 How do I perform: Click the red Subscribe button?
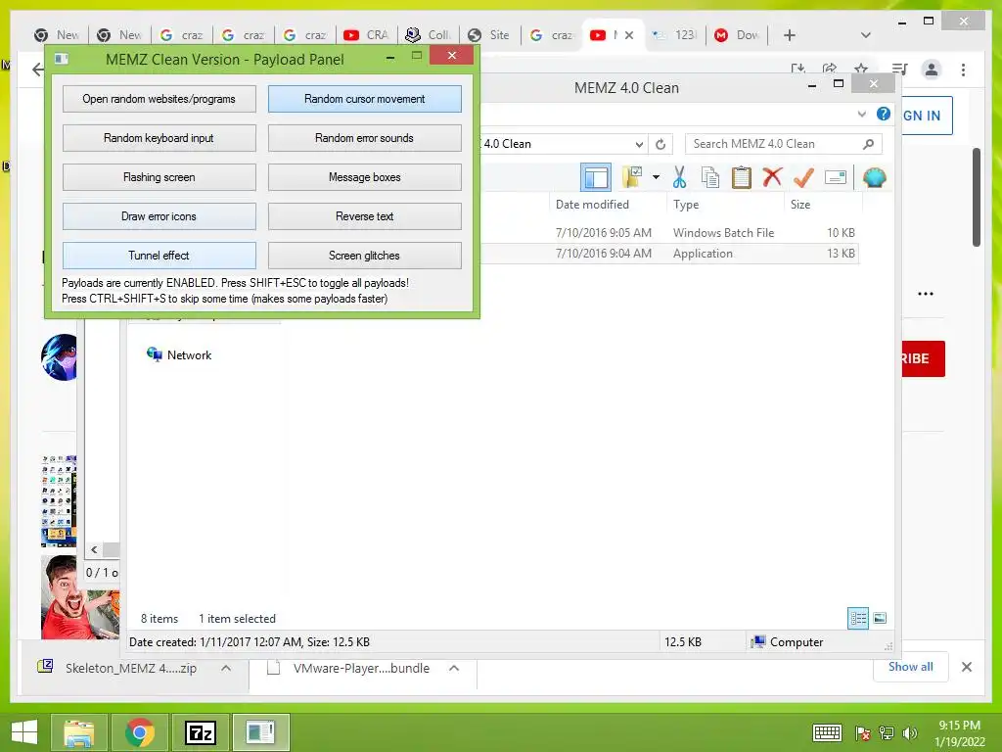point(923,358)
